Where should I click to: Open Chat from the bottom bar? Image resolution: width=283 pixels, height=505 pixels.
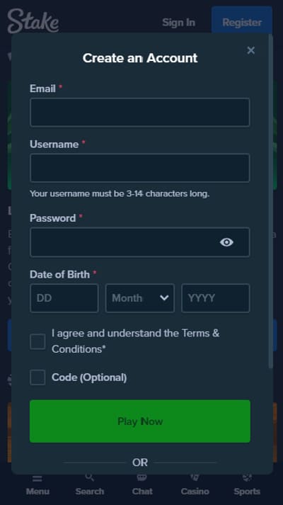142,486
